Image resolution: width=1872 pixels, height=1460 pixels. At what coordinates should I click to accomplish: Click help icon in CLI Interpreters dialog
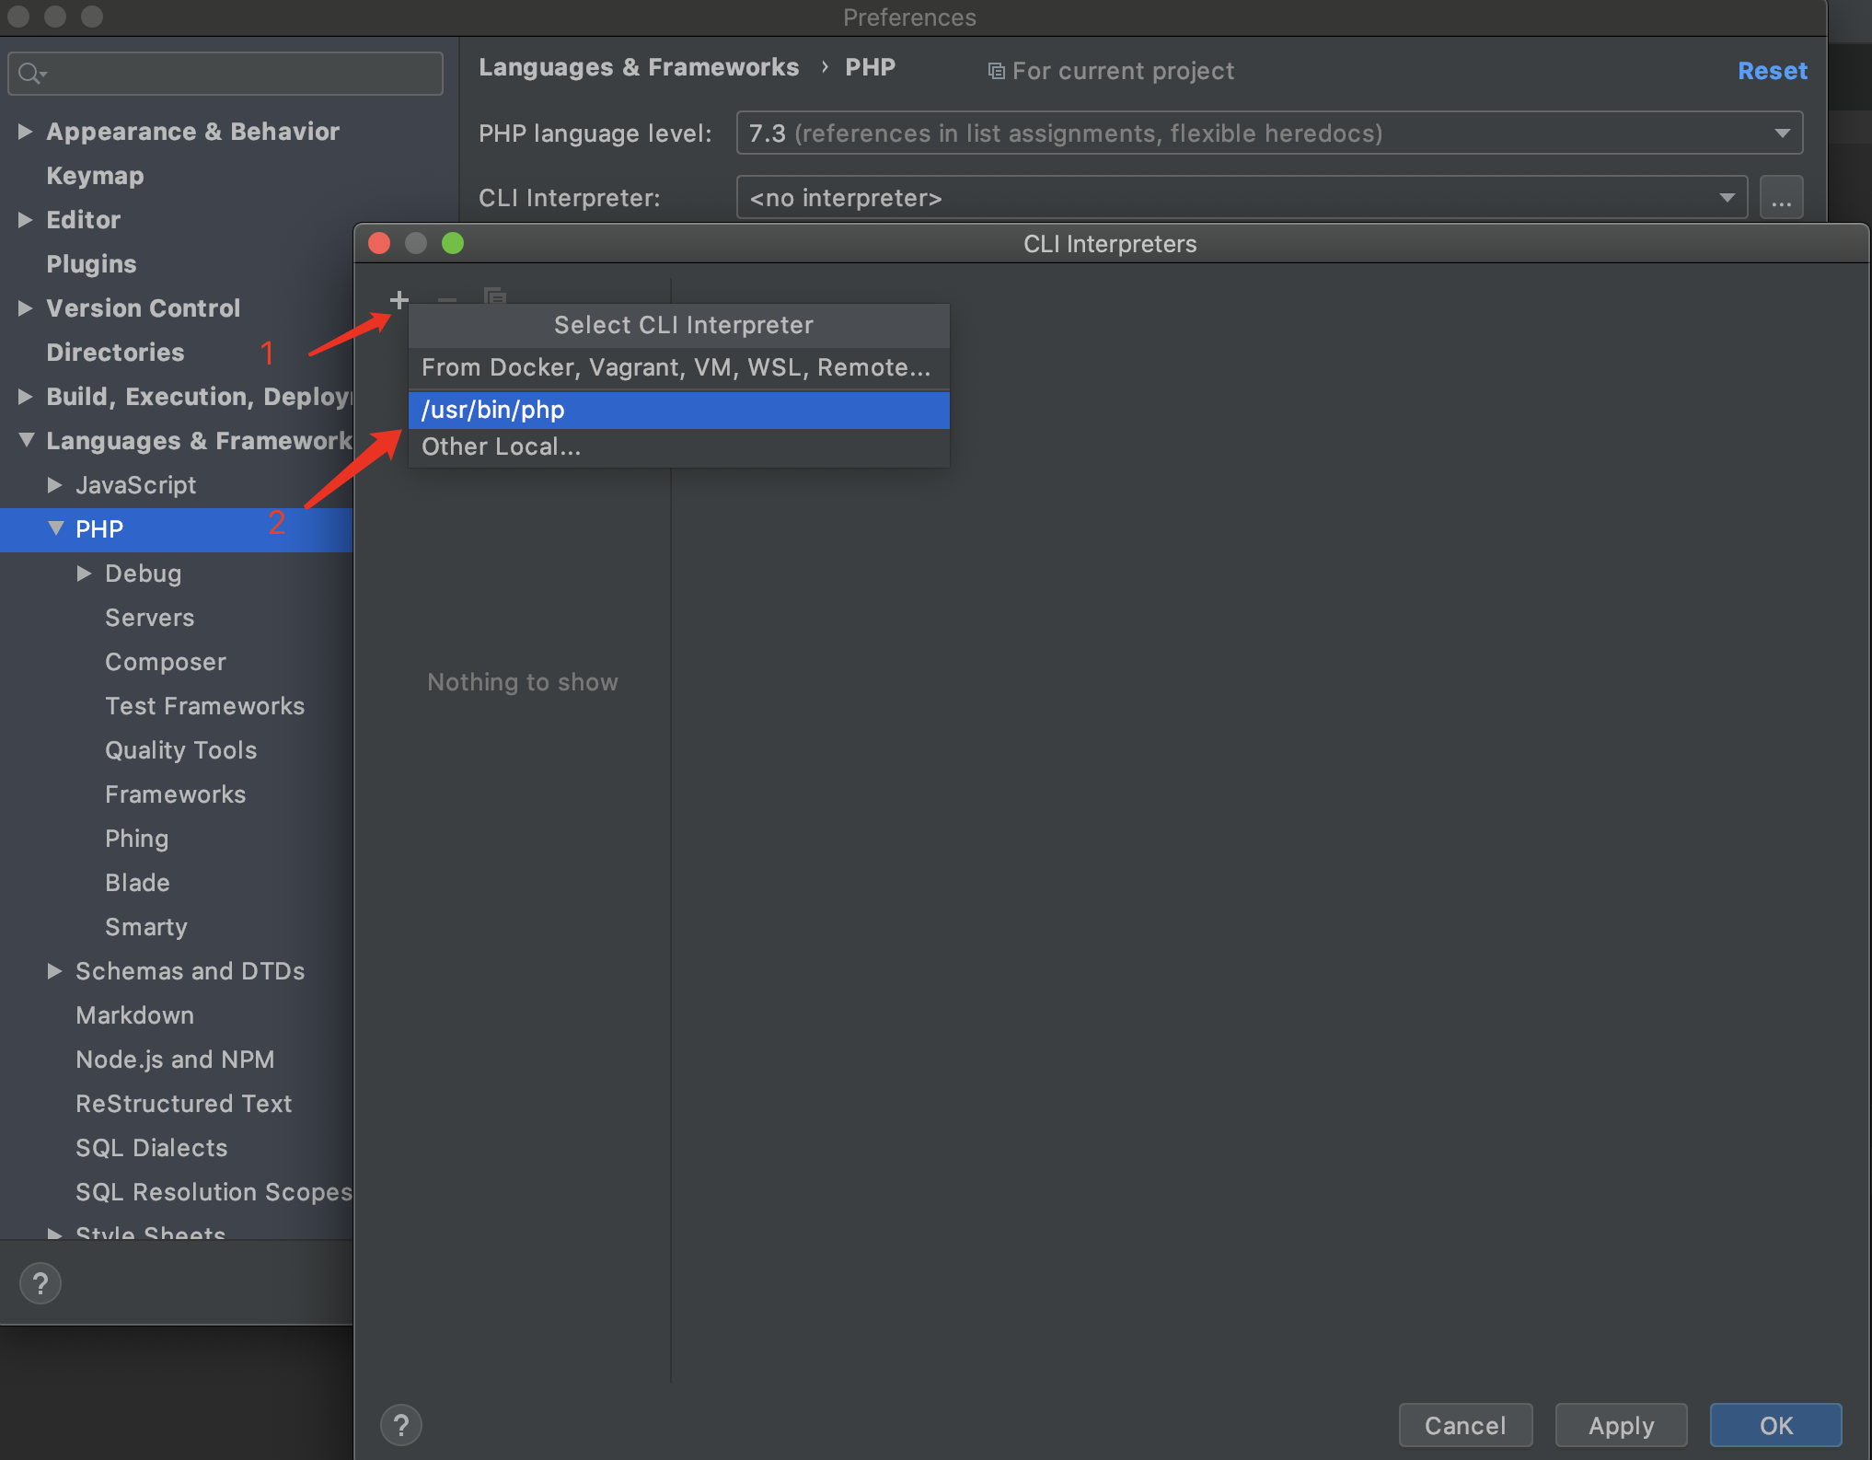coord(401,1425)
